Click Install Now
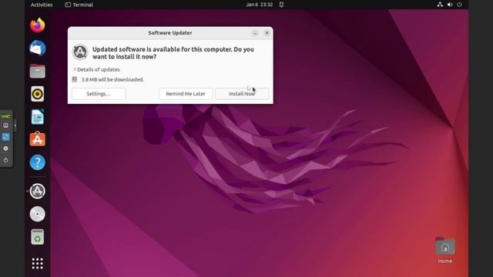493x277 pixels. pyautogui.click(x=242, y=94)
